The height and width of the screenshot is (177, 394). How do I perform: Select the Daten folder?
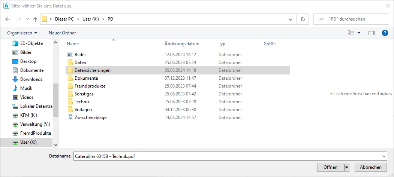coord(80,62)
